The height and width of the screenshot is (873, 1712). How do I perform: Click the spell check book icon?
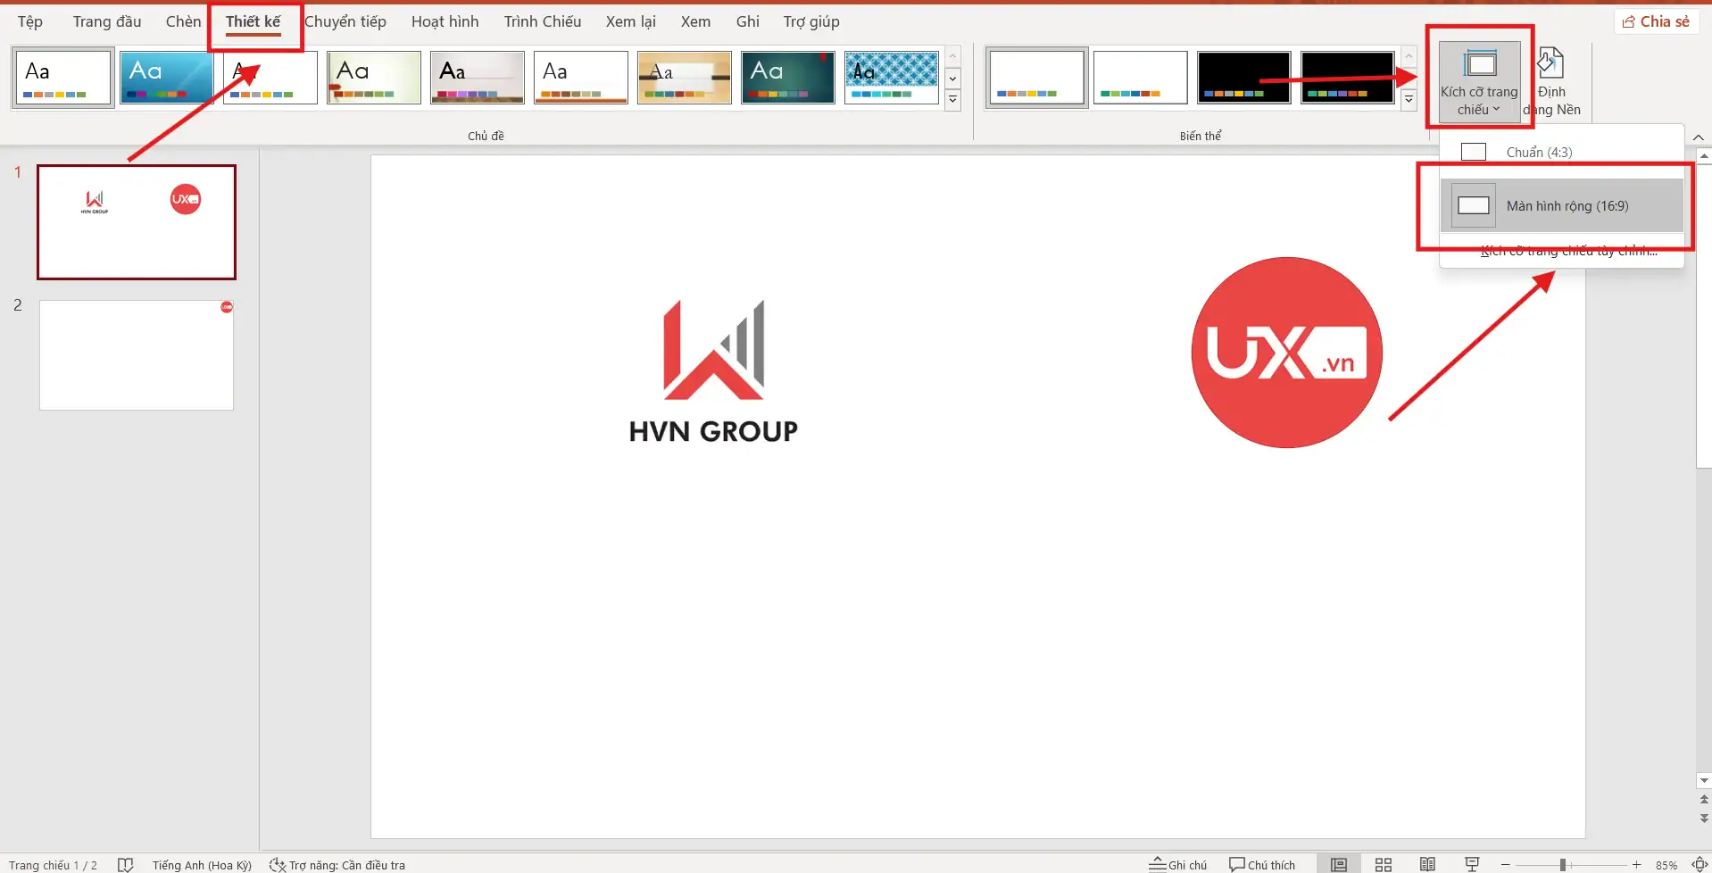[125, 865]
